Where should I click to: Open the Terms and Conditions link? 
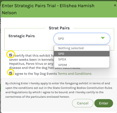pos(74,74)
